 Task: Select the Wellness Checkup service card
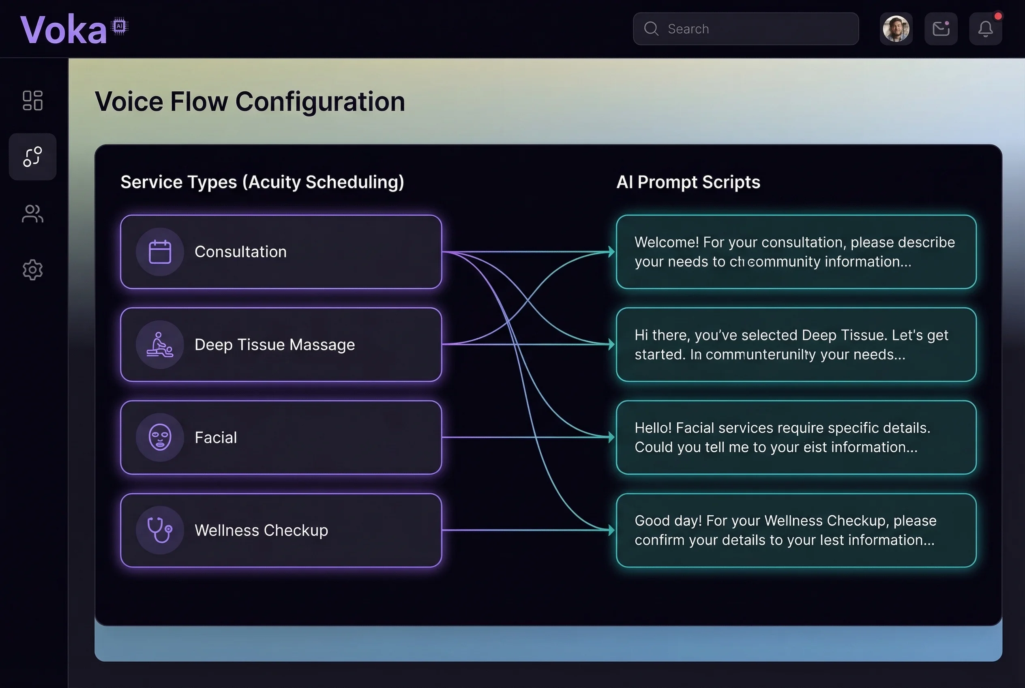(x=281, y=530)
